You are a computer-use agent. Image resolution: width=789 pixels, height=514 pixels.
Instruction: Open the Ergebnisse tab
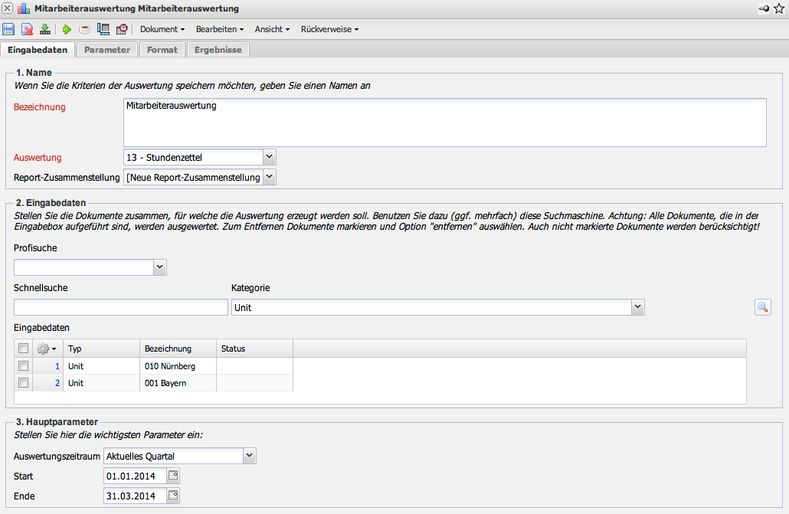coord(218,50)
